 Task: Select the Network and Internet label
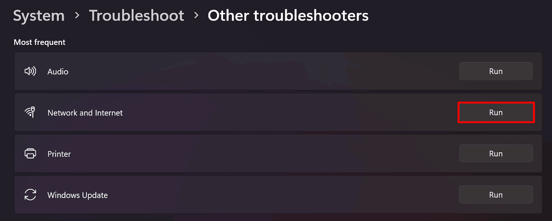click(x=85, y=113)
